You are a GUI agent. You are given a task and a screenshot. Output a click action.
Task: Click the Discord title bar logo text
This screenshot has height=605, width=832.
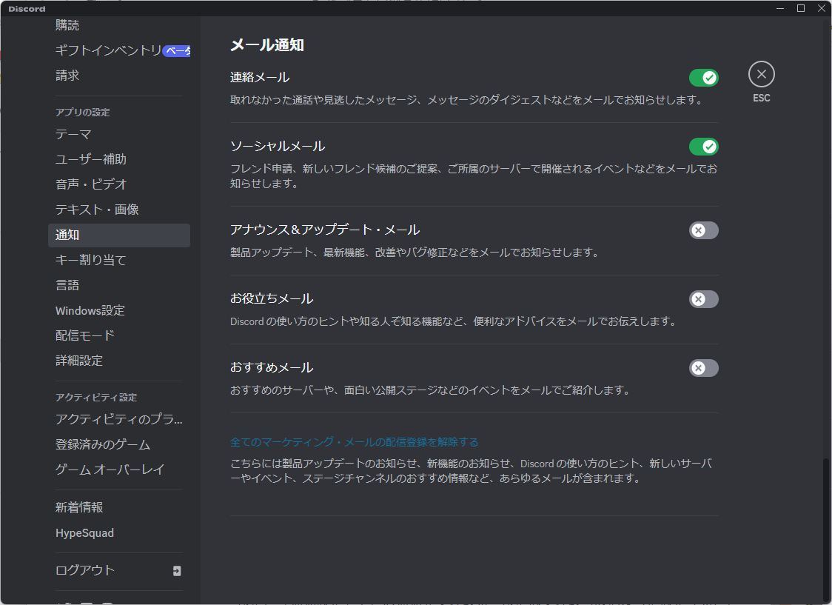[27, 9]
